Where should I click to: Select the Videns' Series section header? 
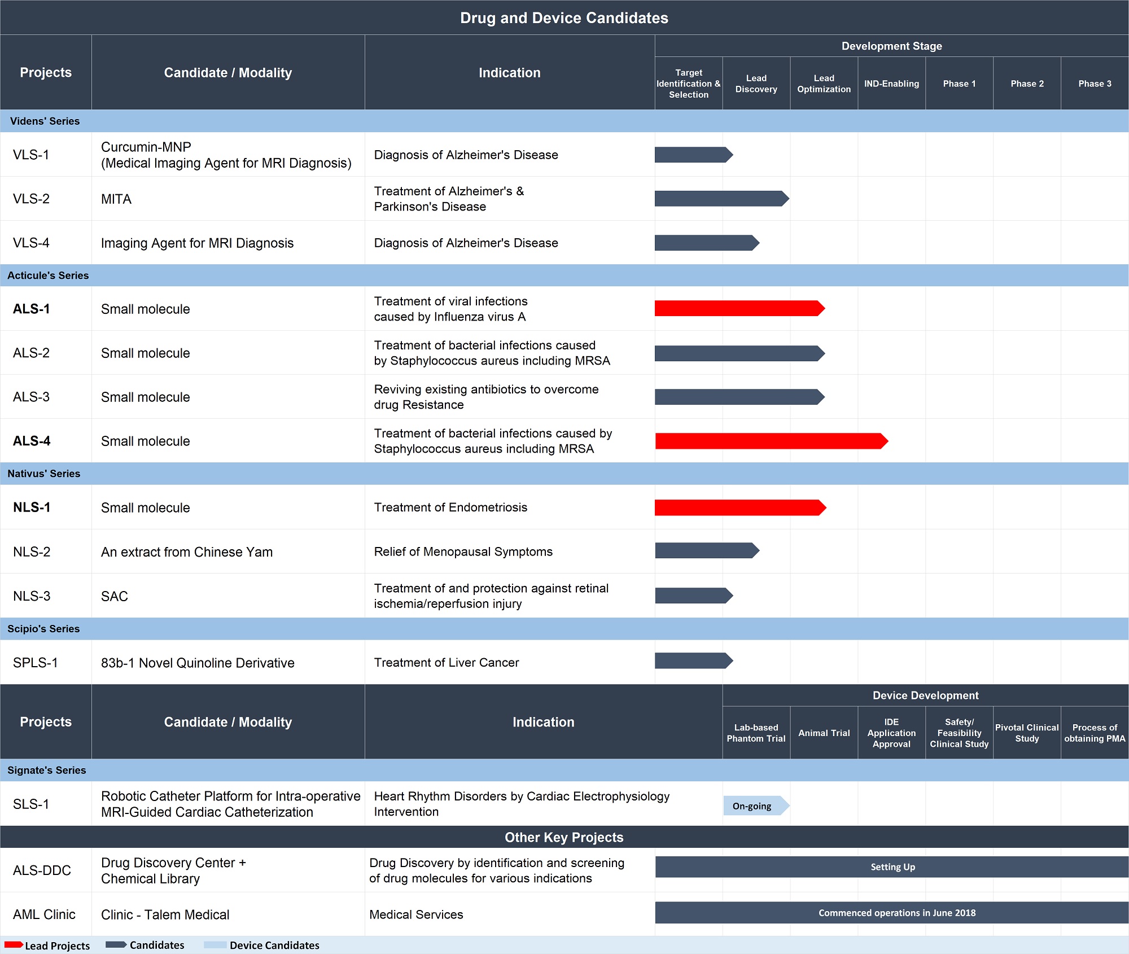564,121
